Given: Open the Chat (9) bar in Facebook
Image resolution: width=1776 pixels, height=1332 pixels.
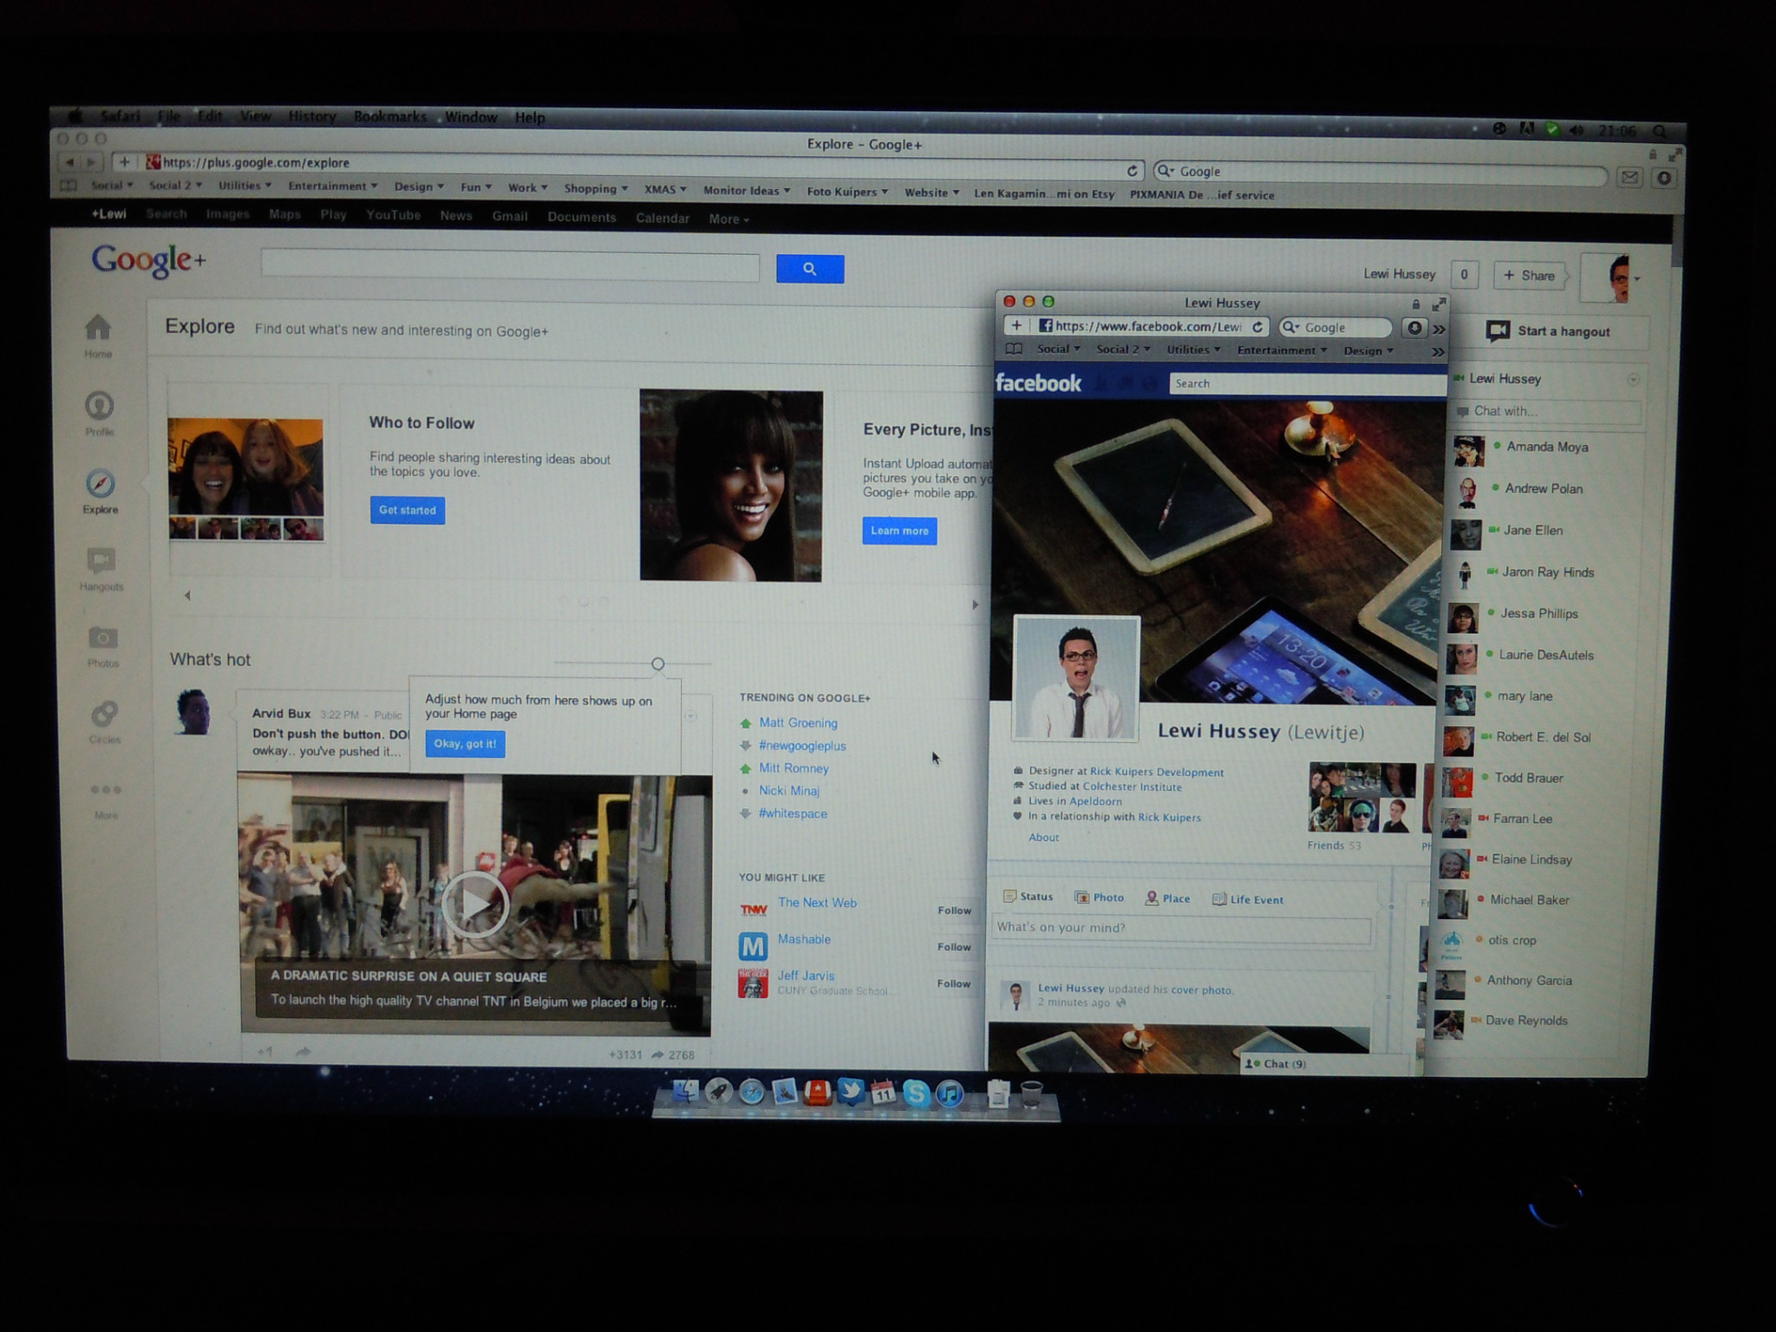Looking at the screenshot, I should click(1326, 1064).
